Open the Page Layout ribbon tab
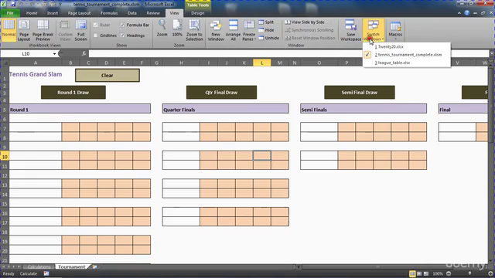 79,13
